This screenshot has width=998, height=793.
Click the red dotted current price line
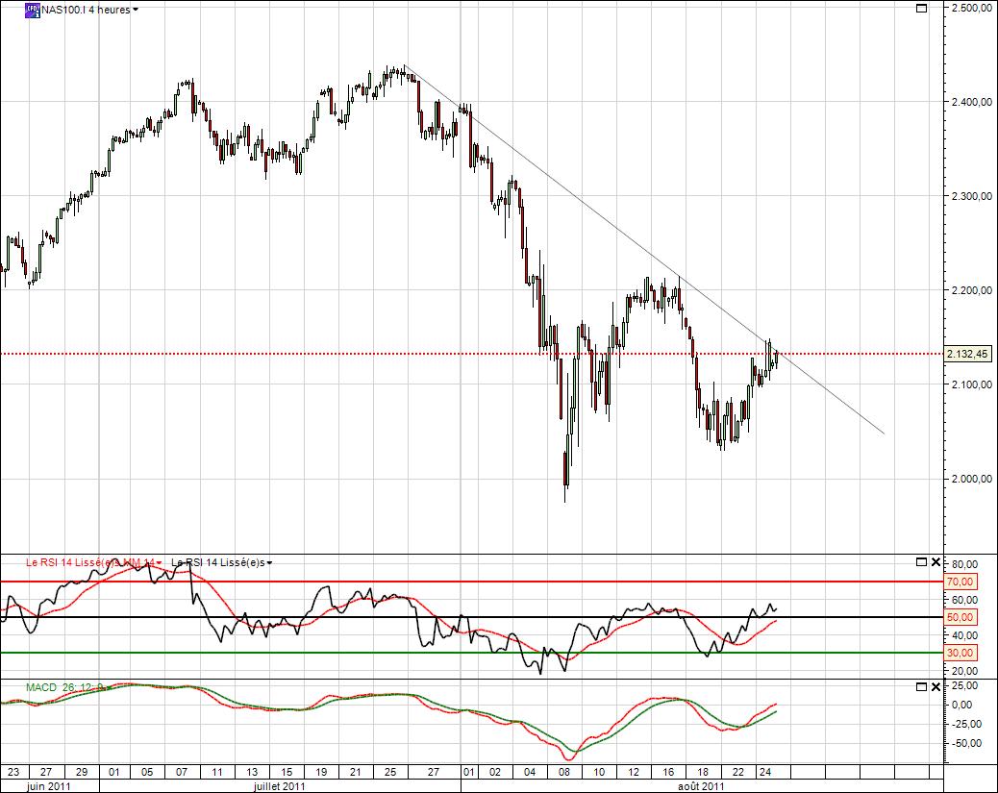[288, 354]
